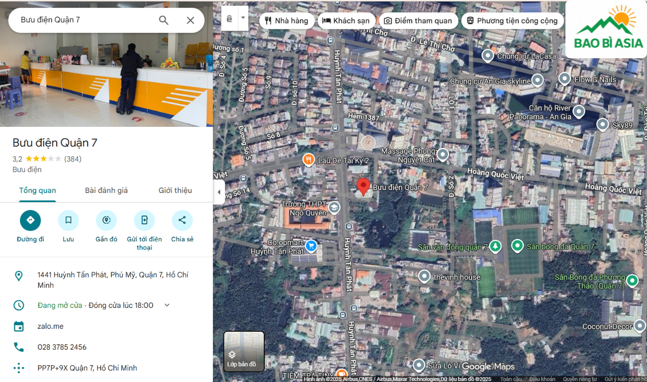Image resolution: width=647 pixels, height=382 pixels.
Task: Filter map by Nhà hàng
Action: coord(287,20)
